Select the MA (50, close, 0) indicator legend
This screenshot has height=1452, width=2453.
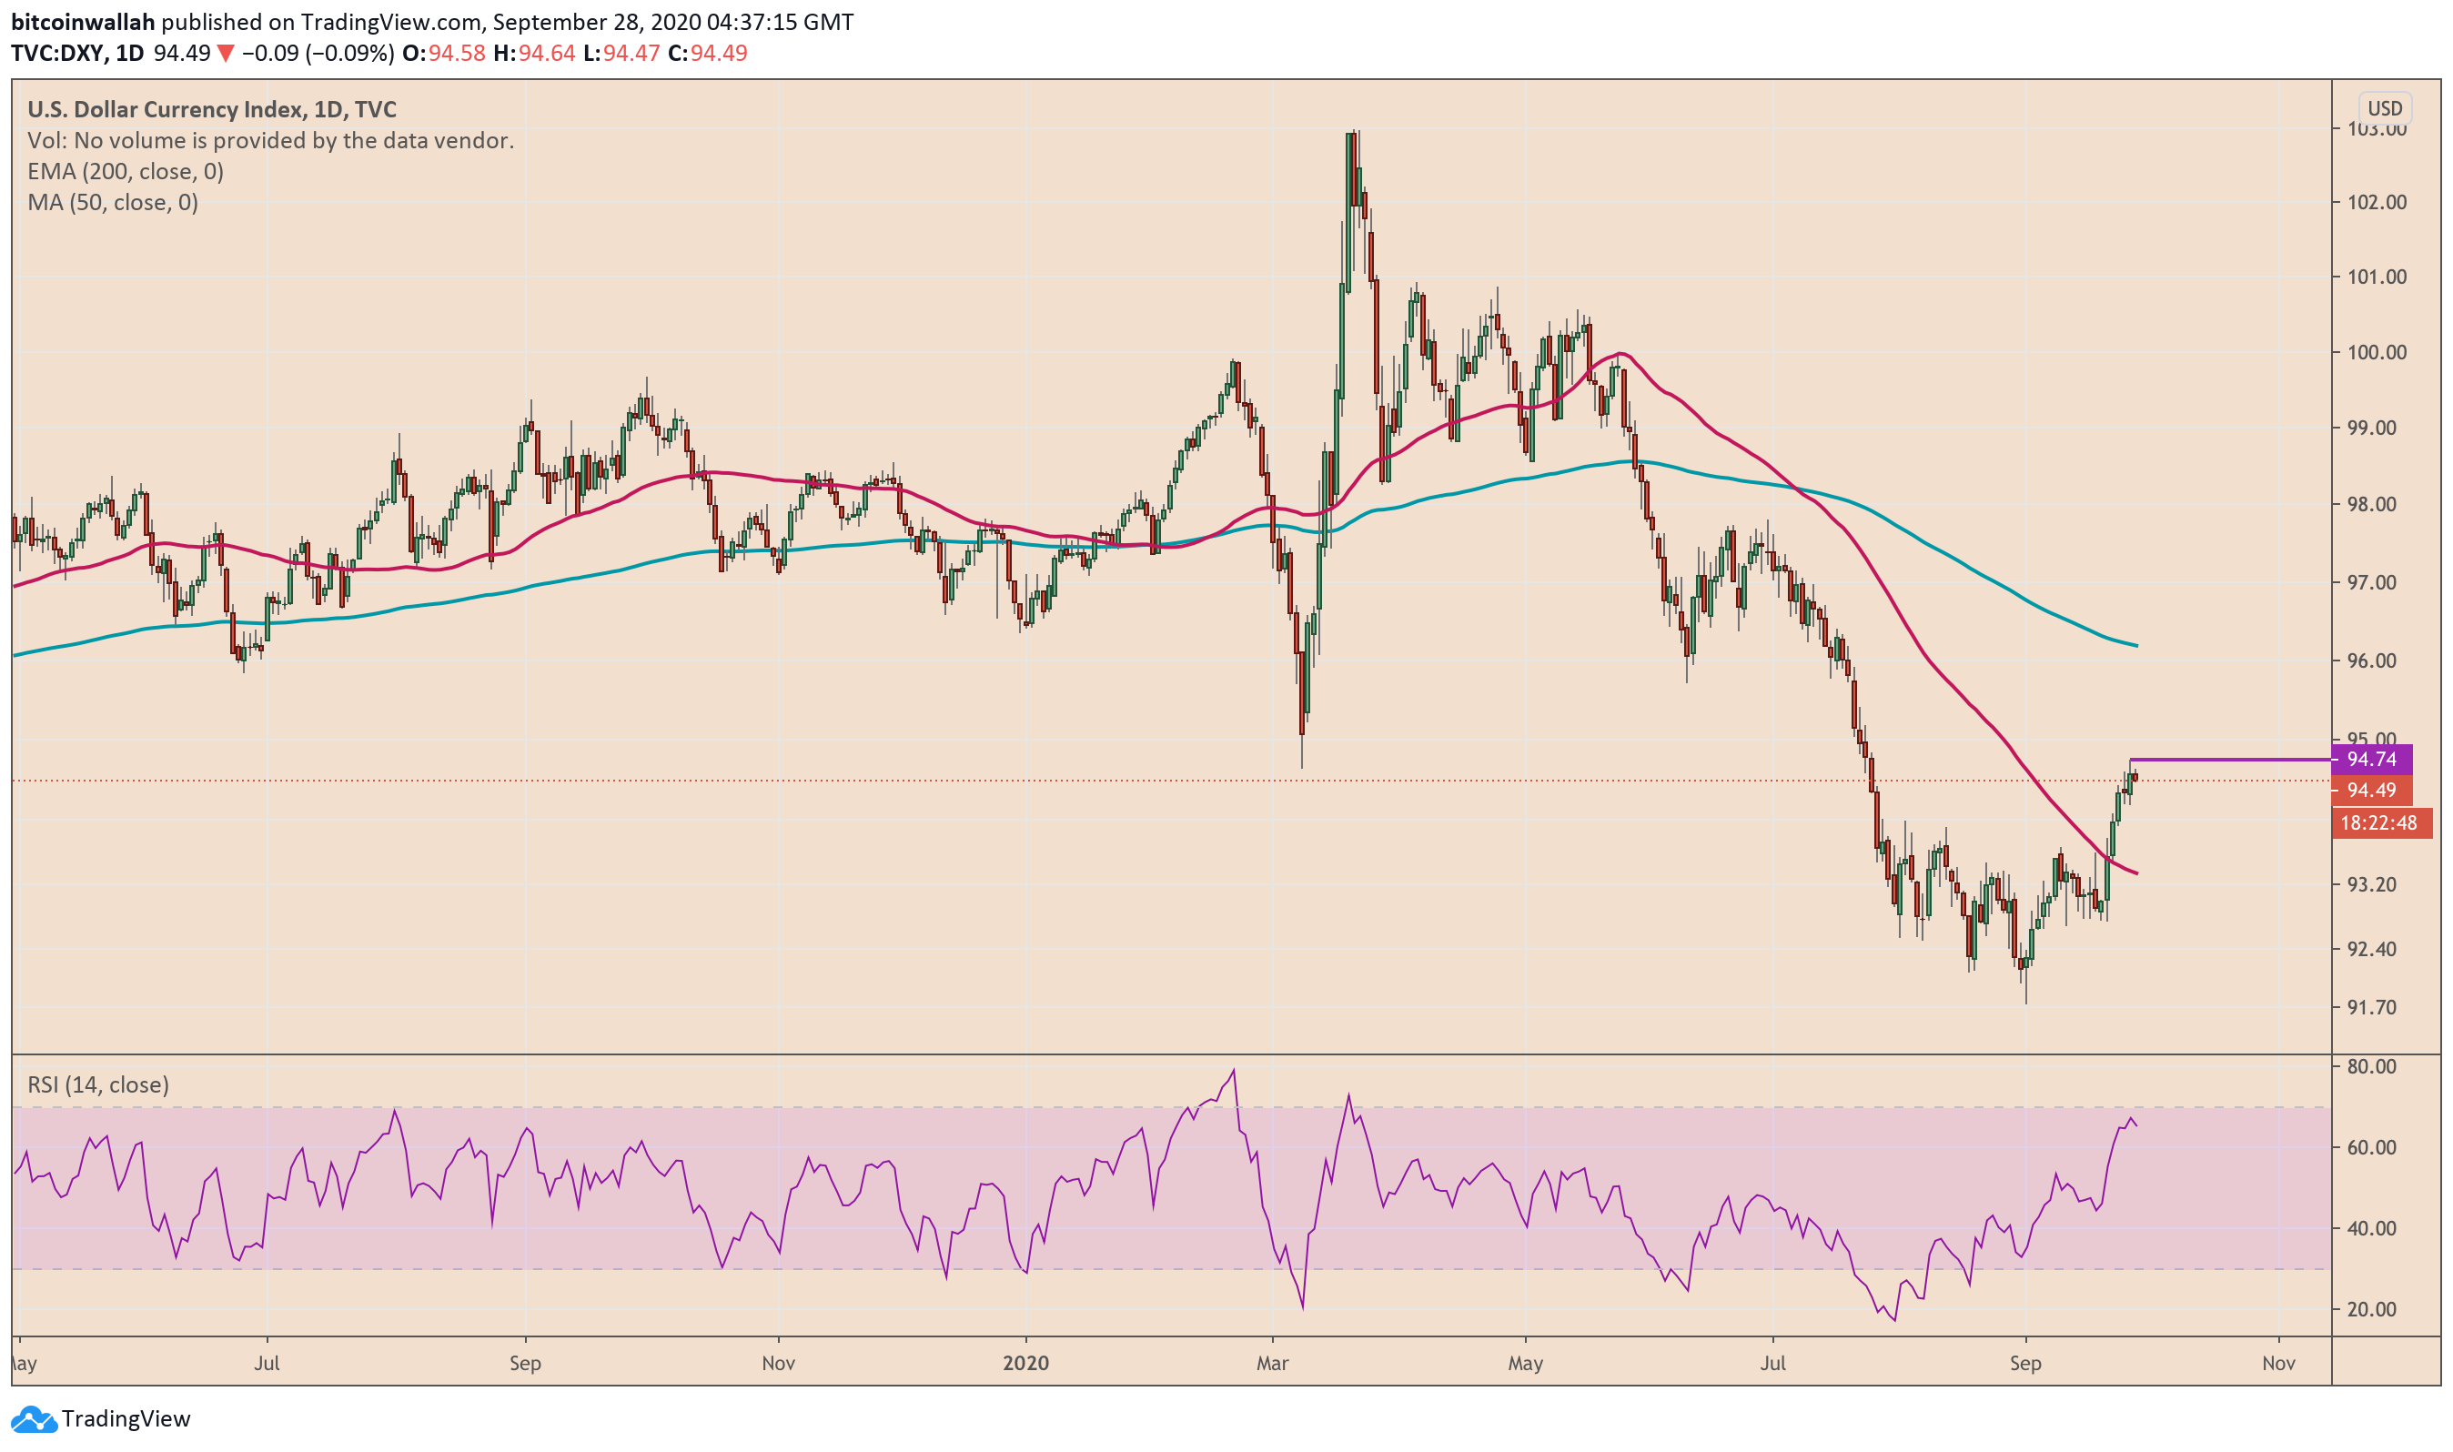pos(113,204)
